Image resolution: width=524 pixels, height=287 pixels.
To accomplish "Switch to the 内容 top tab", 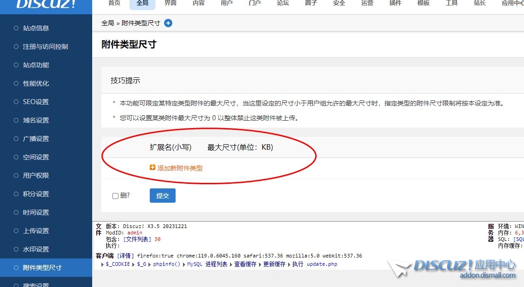I will (x=199, y=3).
